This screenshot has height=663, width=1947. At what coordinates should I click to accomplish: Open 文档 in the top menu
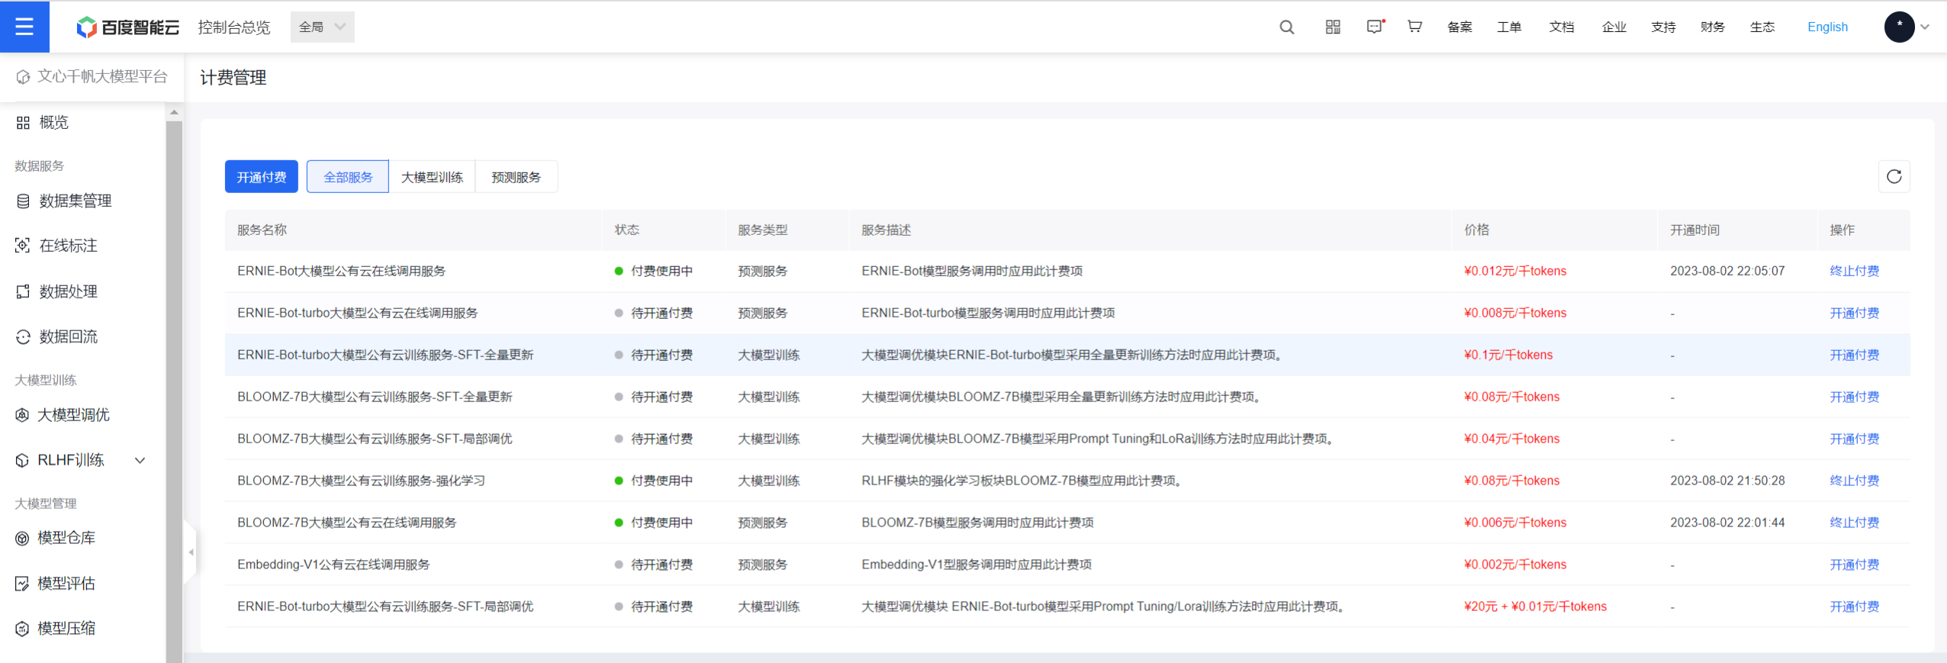click(x=1562, y=27)
